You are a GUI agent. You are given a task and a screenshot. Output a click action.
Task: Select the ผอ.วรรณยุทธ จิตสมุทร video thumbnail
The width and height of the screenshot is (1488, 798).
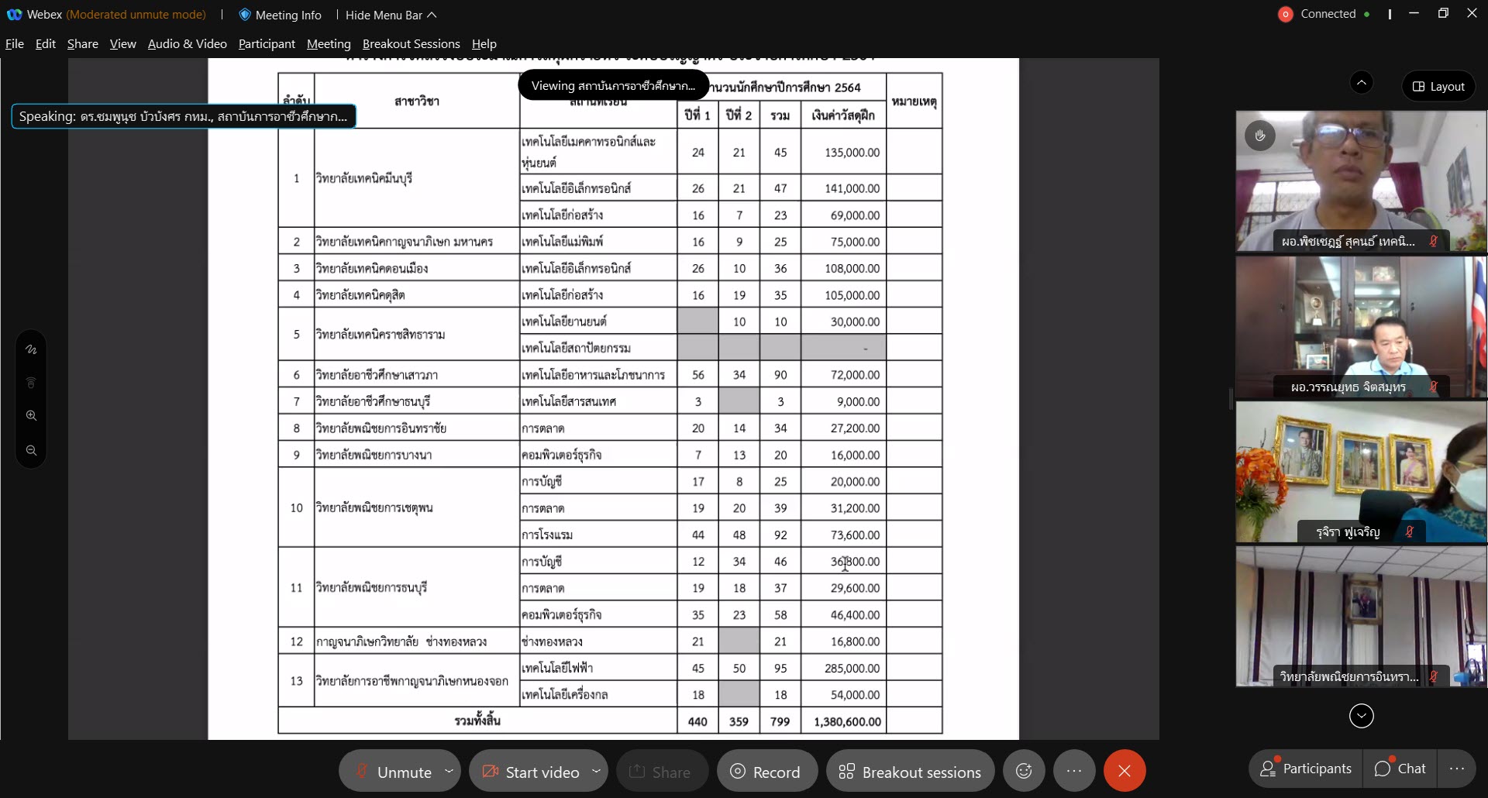[x=1361, y=327]
